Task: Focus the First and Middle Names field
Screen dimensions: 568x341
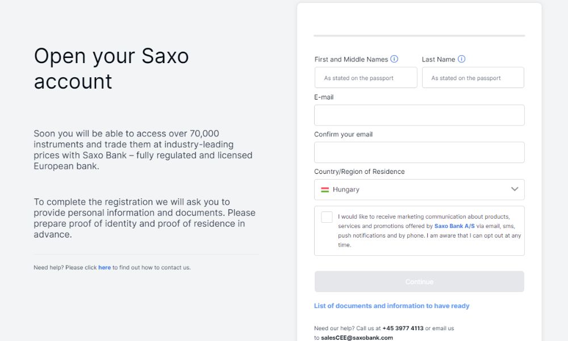Action: (366, 78)
